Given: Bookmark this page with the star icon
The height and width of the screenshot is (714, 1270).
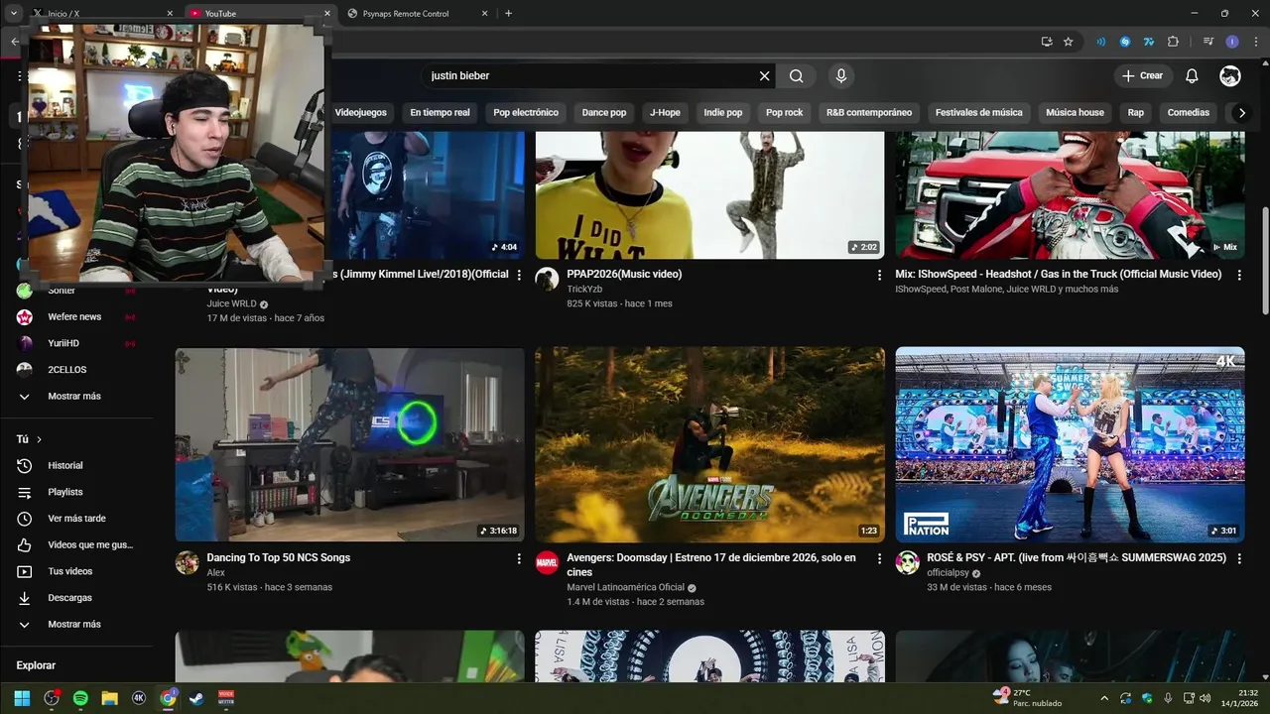Looking at the screenshot, I should (1069, 42).
